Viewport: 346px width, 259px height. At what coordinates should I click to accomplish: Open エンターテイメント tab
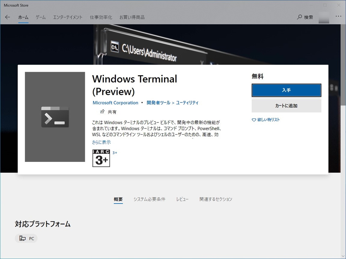coord(68,17)
